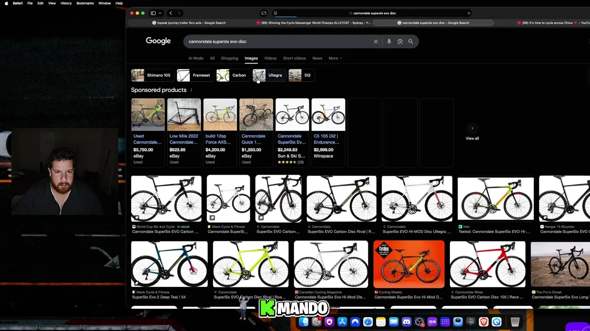
Task: Open World Cup Ski and Cycle bike image
Action: click(166, 199)
